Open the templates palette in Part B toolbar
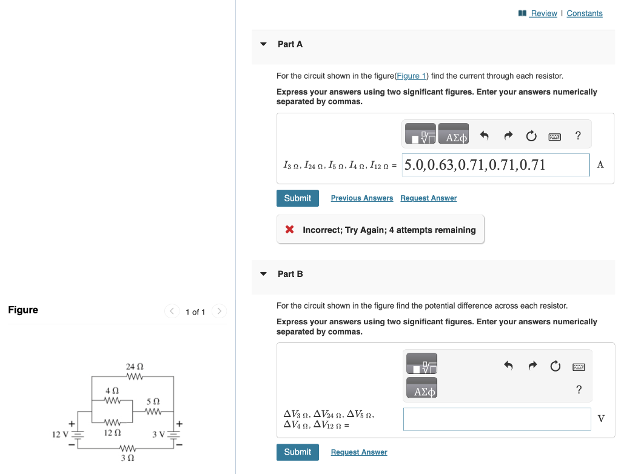 coord(421,363)
